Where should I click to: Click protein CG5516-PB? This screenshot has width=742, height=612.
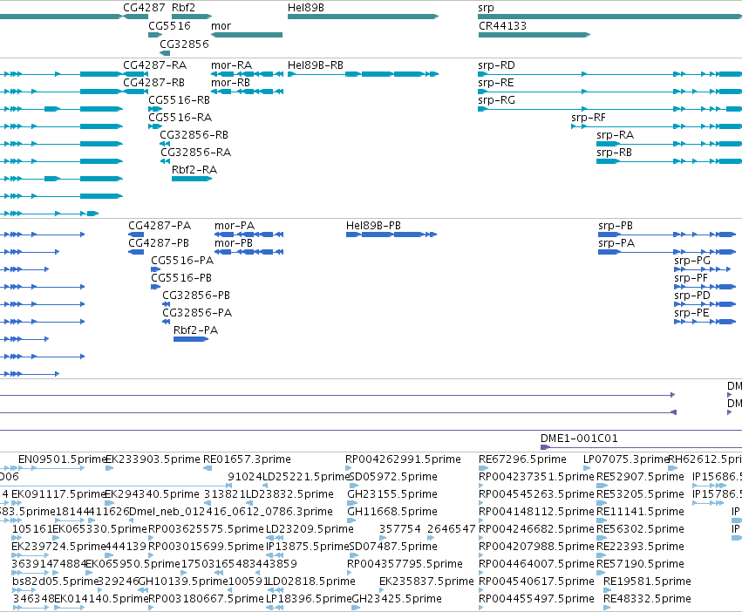coord(156,287)
